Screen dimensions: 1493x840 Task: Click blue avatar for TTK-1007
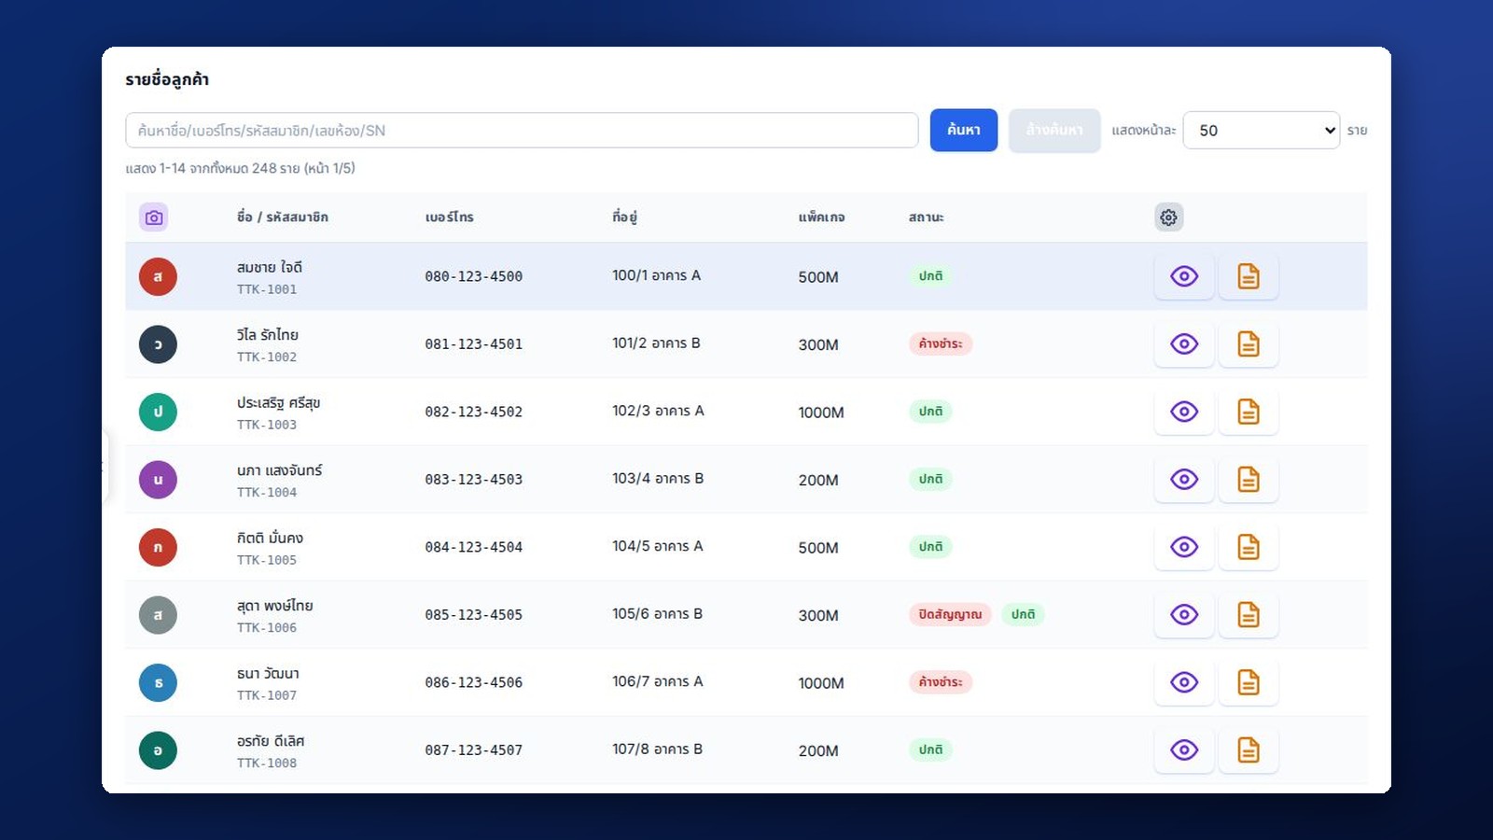(x=158, y=682)
